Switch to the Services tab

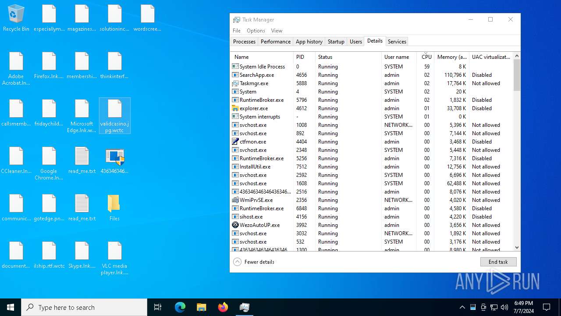pos(397,42)
